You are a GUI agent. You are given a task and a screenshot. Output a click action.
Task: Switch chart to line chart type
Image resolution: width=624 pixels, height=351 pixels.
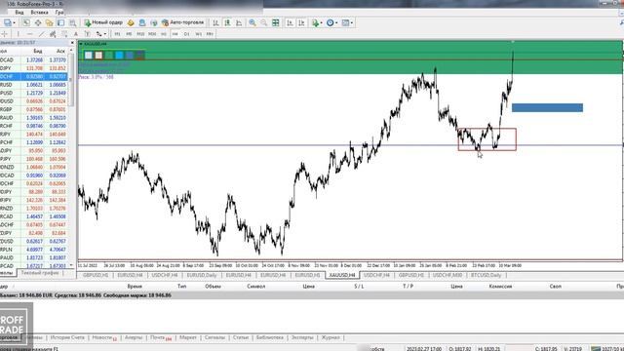pos(239,22)
